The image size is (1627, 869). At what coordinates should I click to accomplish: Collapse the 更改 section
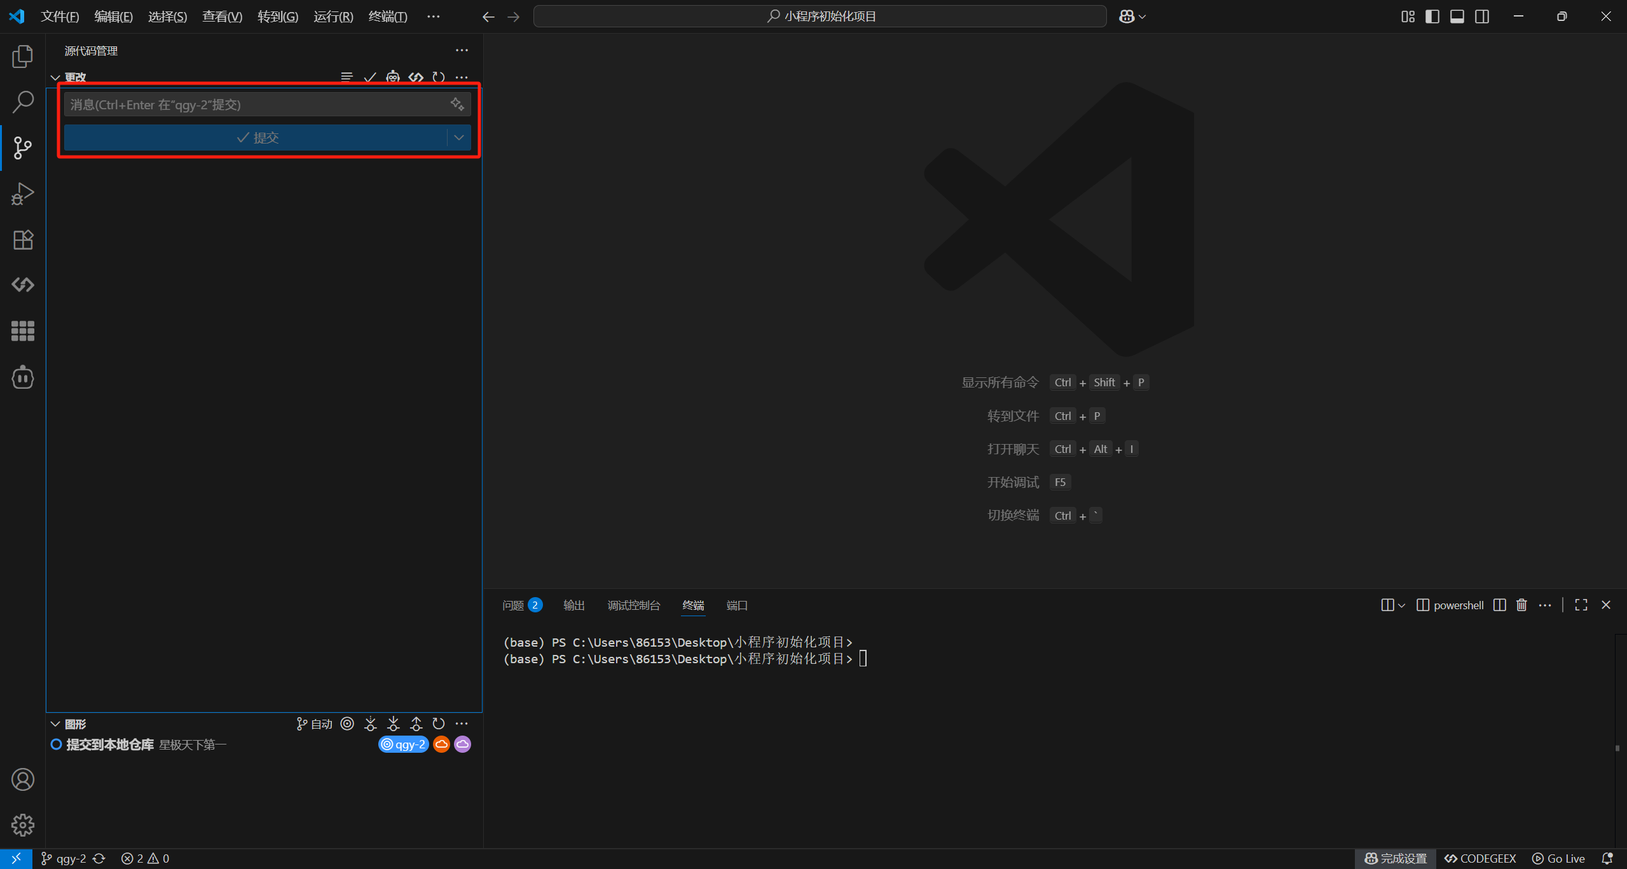55,77
